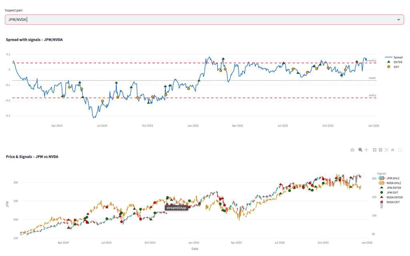This screenshot has height=256, width=410.
Task: Reset axes with the home icon
Action: click(392, 150)
